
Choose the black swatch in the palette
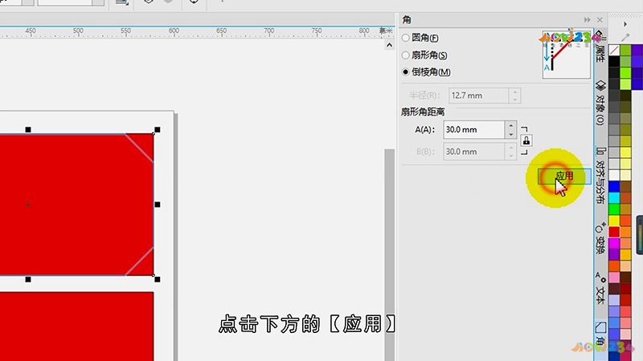click(614, 62)
